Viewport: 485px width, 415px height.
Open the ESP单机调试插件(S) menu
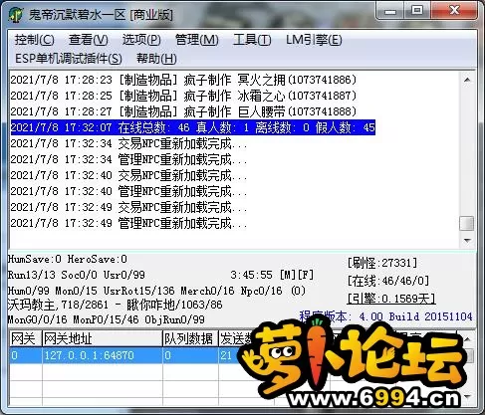click(69, 59)
